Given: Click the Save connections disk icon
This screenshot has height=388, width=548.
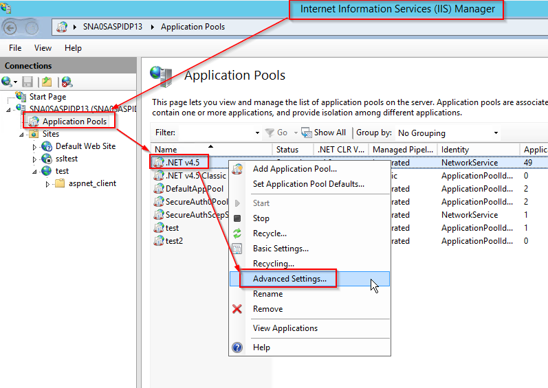Looking at the screenshot, I should tap(28, 82).
